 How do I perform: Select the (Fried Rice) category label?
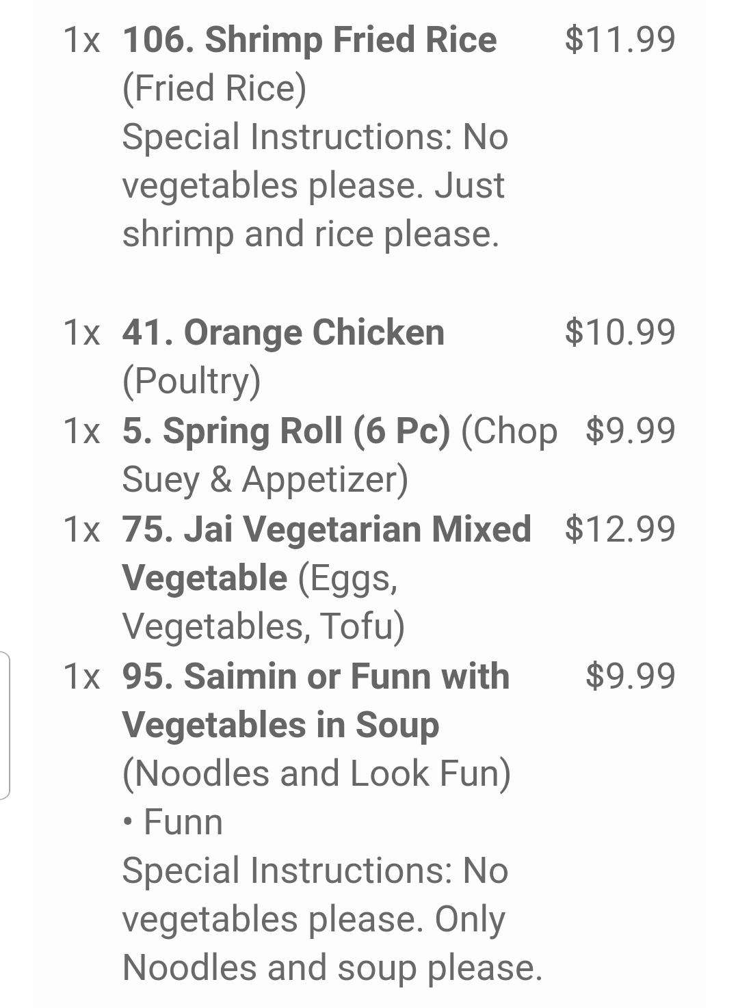pos(214,89)
